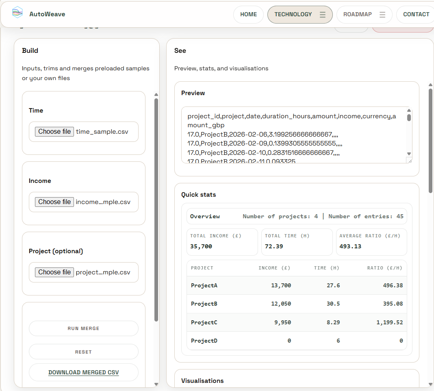The height and width of the screenshot is (391, 434).
Task: Click the Overview label
Action: 205,216
